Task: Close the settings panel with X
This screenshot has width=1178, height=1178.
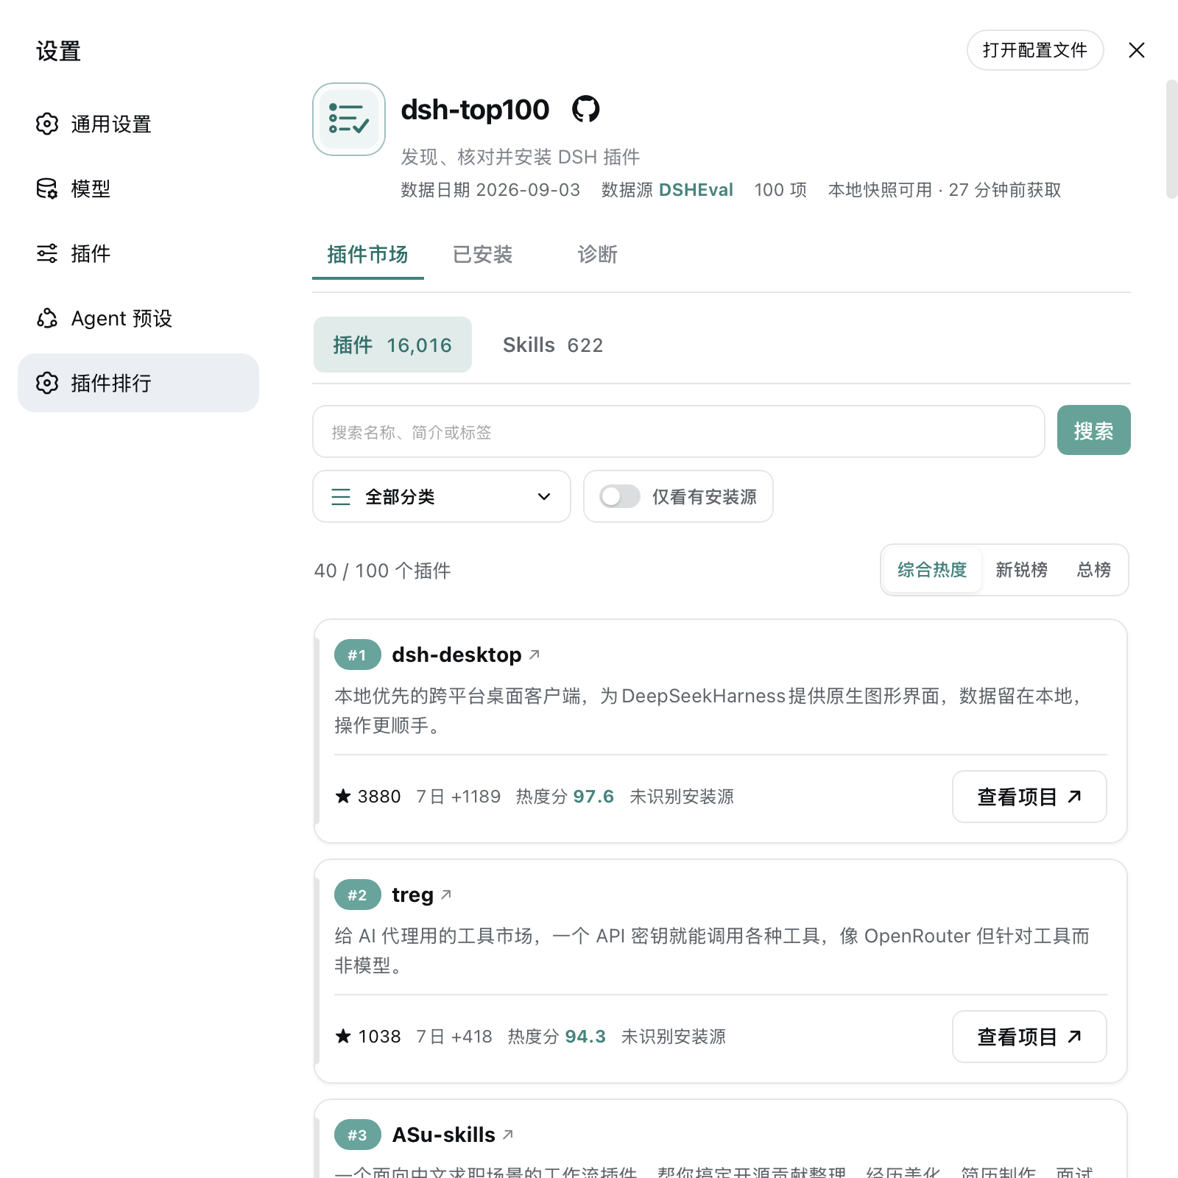Action: click(x=1137, y=50)
